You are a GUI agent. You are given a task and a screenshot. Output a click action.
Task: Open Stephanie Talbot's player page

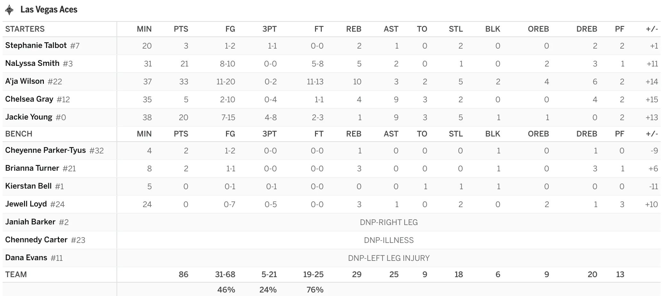pos(36,45)
